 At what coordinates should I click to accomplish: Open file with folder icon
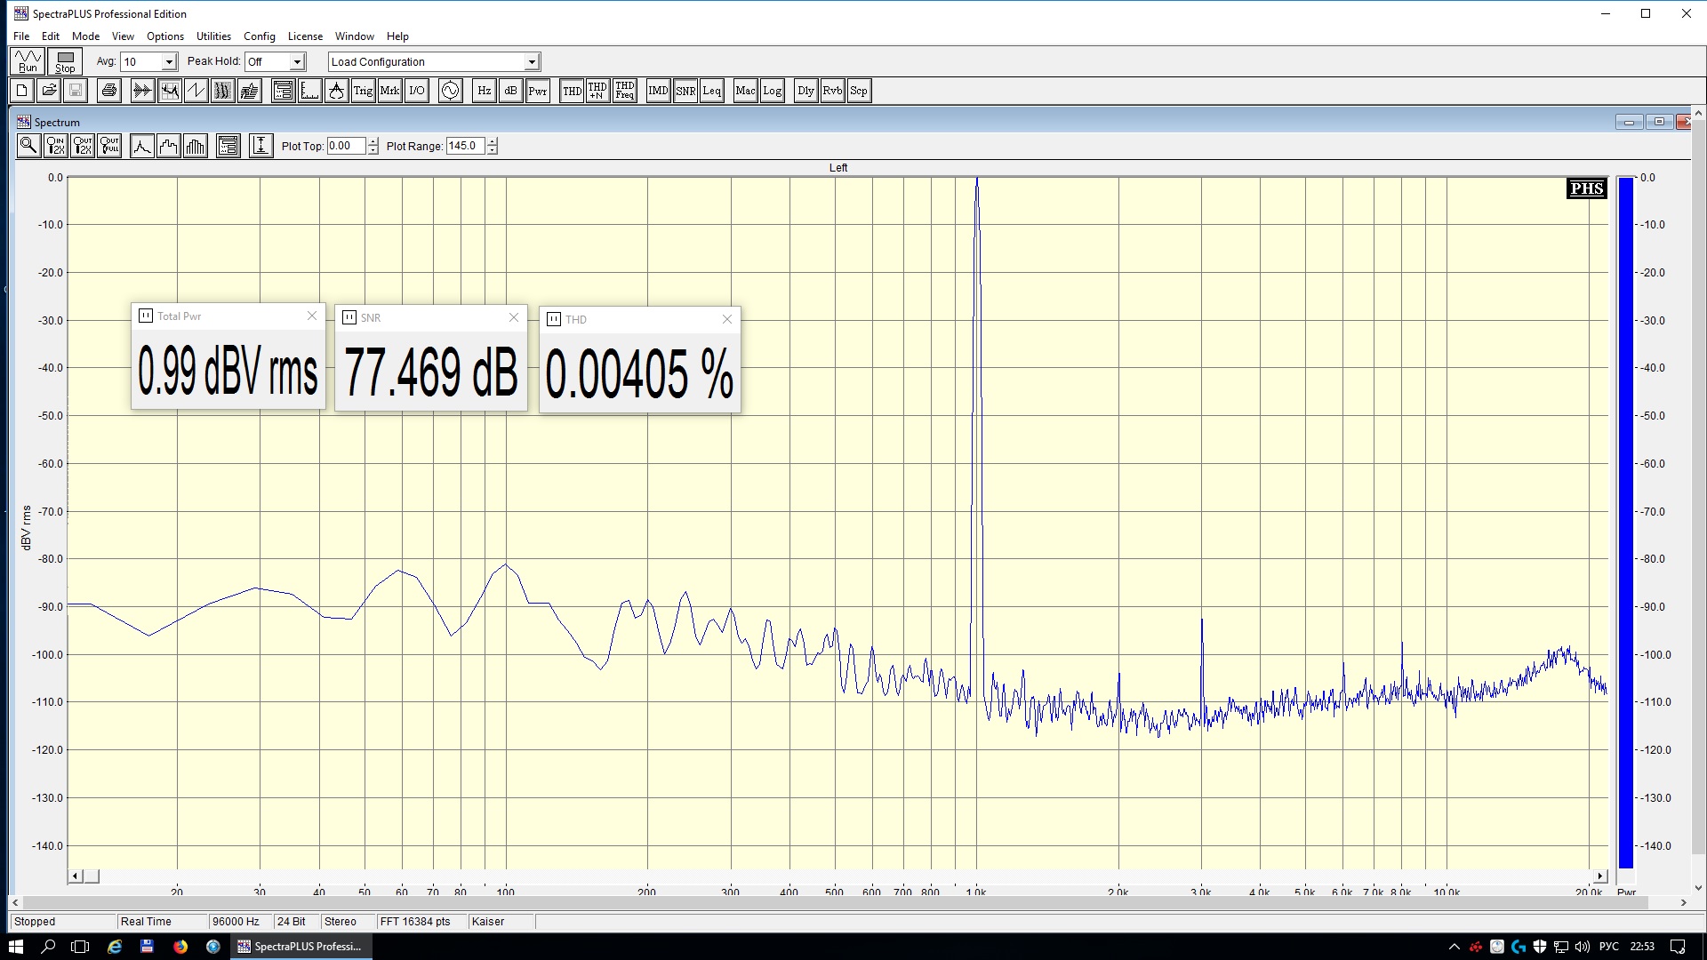[49, 91]
